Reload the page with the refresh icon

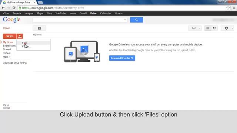coord(14,8)
